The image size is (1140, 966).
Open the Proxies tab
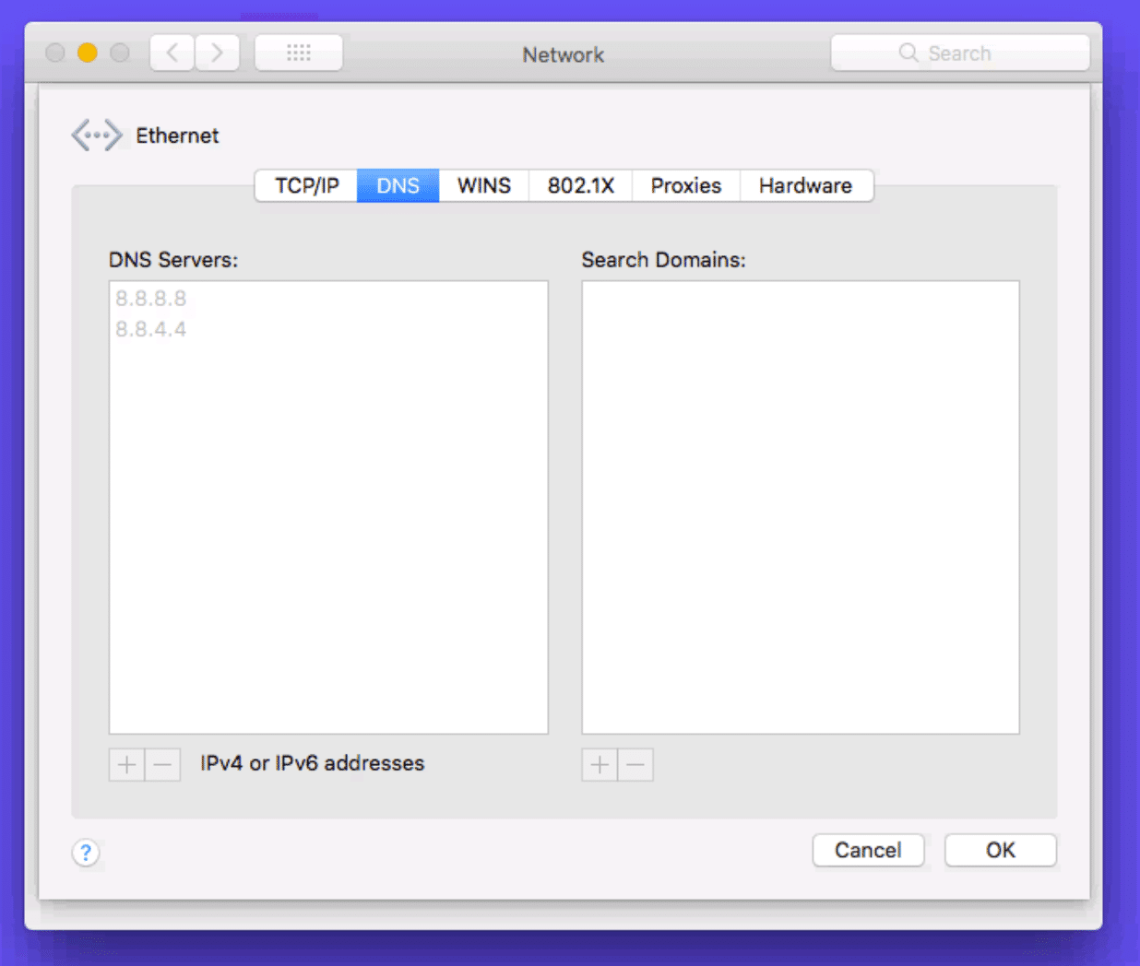[685, 185]
